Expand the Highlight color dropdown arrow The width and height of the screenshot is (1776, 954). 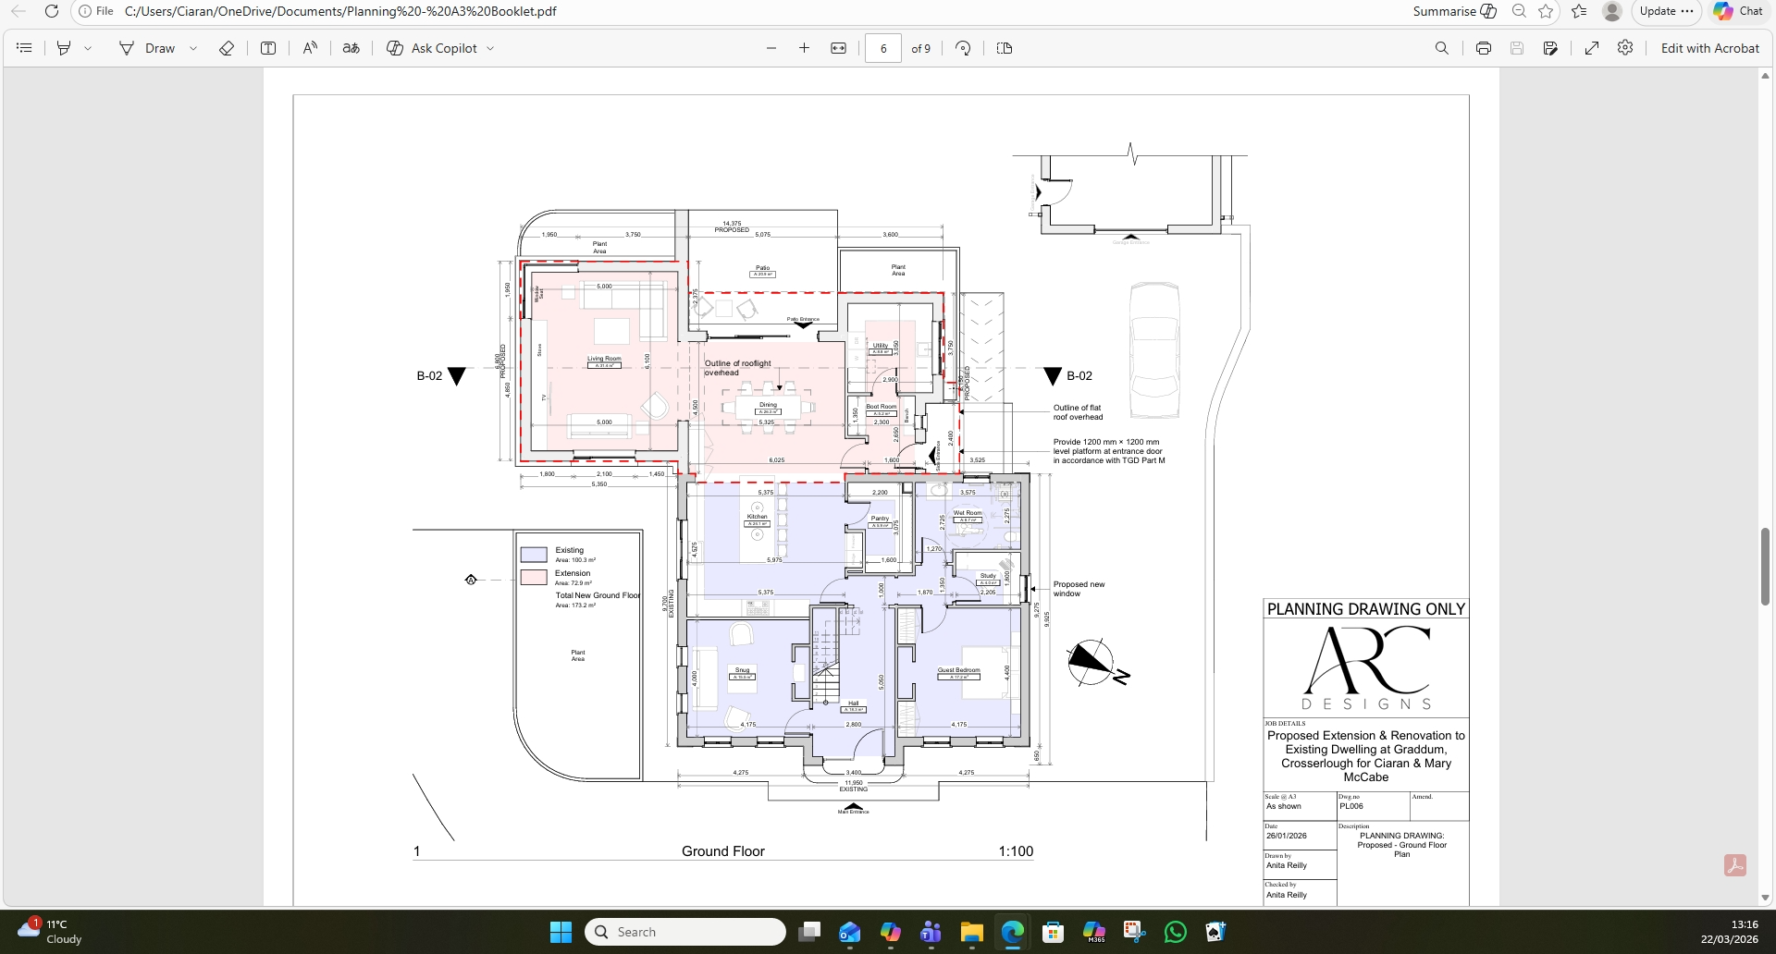coord(88,48)
